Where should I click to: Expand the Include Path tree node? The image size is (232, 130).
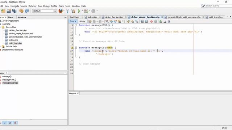tap(0, 47)
